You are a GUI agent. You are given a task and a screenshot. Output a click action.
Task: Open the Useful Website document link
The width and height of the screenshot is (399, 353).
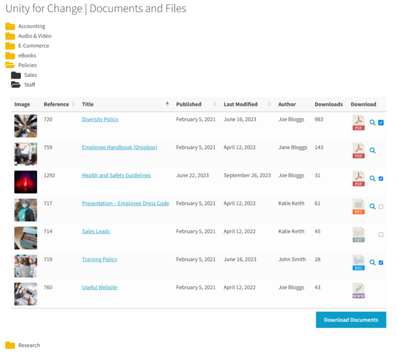point(99,287)
